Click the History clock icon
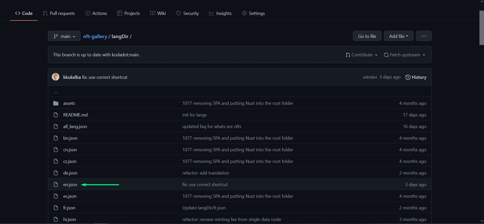This screenshot has height=224, width=484. click(x=407, y=77)
